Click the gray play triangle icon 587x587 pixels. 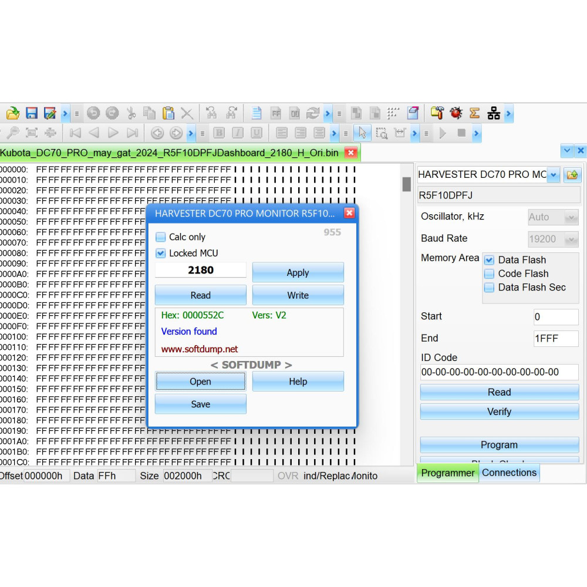(443, 133)
